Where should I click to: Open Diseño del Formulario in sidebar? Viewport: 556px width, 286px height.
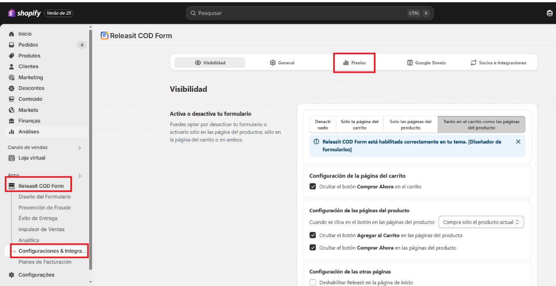(x=45, y=197)
